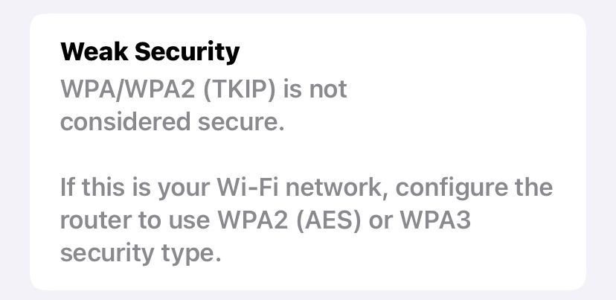Click the Weak Security heading
Screen dimensions: 616x300
click(150, 51)
